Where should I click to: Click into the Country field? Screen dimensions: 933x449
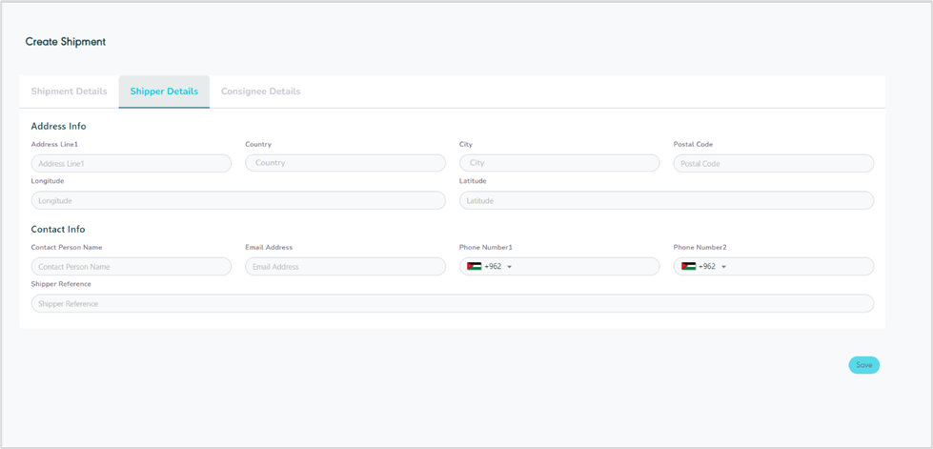345,163
